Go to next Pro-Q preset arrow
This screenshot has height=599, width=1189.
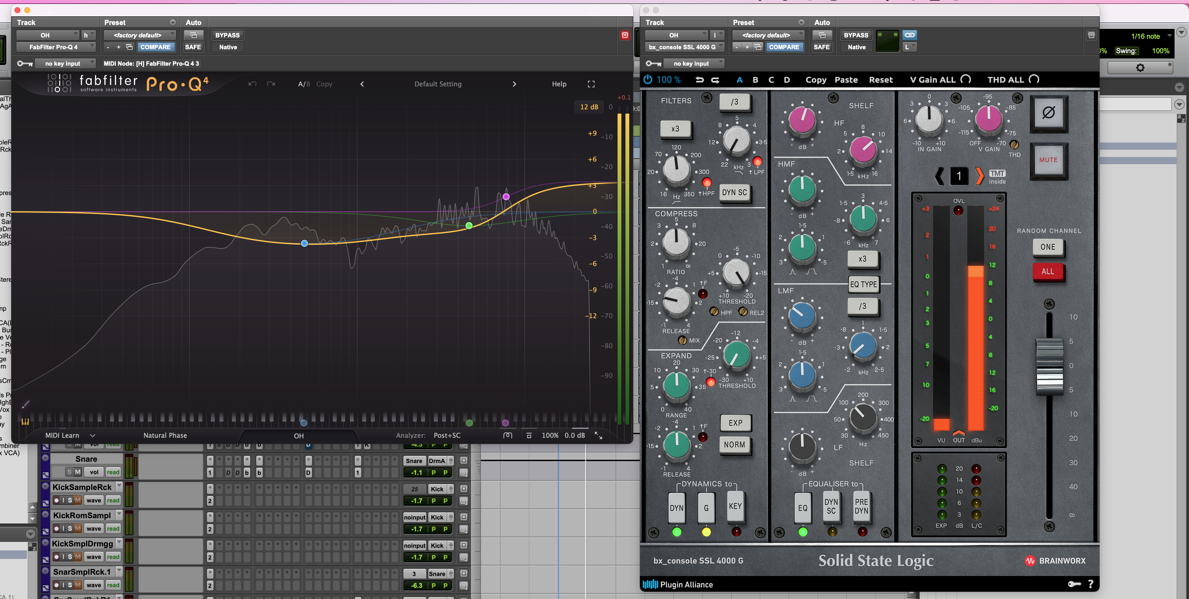pos(514,84)
